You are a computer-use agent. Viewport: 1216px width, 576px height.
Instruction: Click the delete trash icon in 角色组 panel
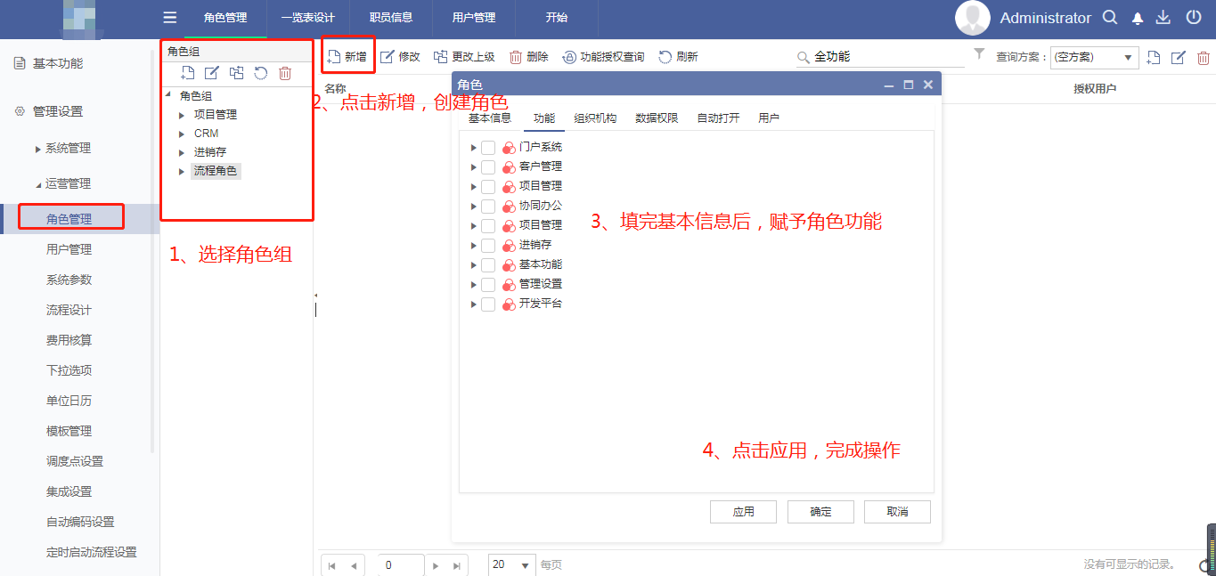(x=284, y=73)
